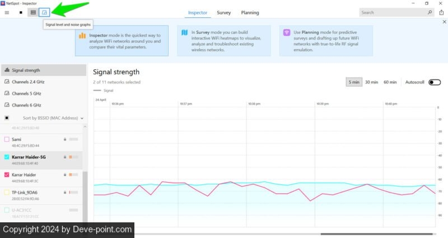Toggle the Autoscroll switch
The height and width of the screenshot is (238, 448).
click(x=435, y=82)
